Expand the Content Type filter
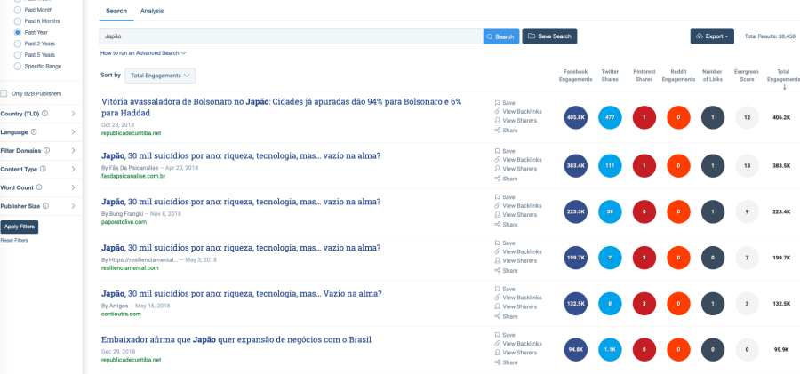 click(73, 169)
